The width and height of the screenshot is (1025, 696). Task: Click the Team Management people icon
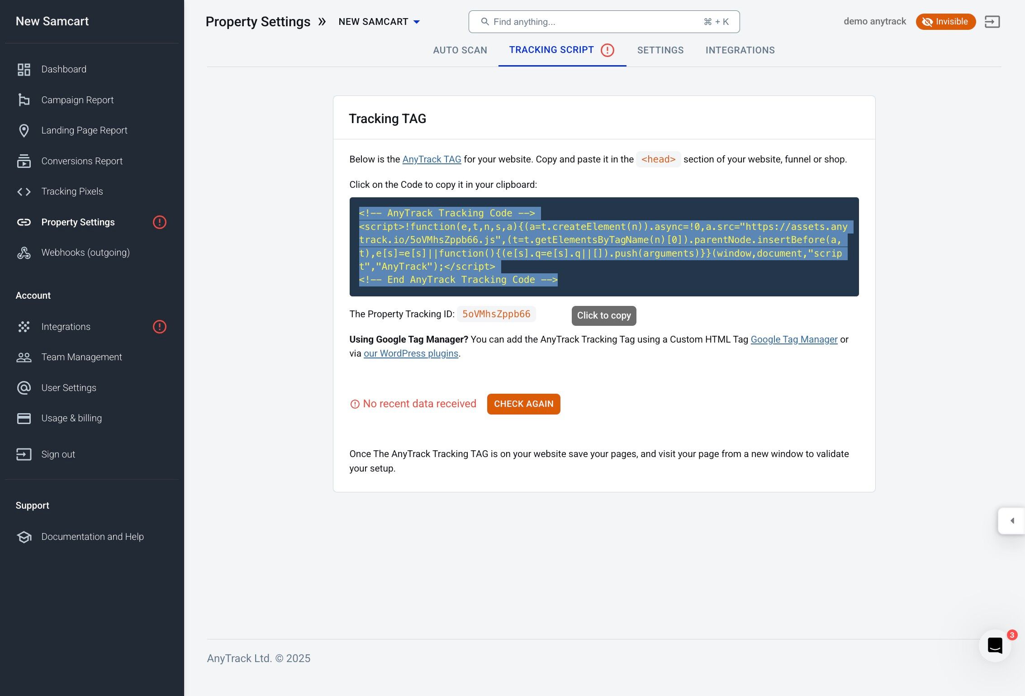(x=24, y=357)
